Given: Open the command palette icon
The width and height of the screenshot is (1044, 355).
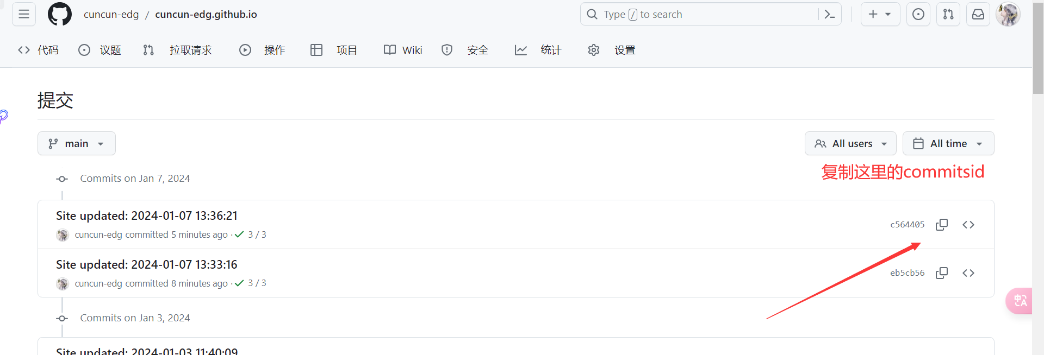Looking at the screenshot, I should click(829, 14).
